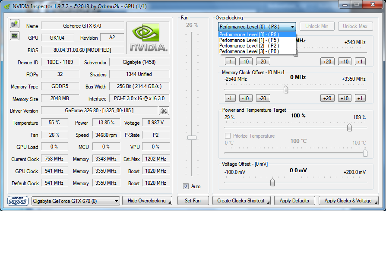Click the GeForce GTX 670 name field

(x=82, y=26)
